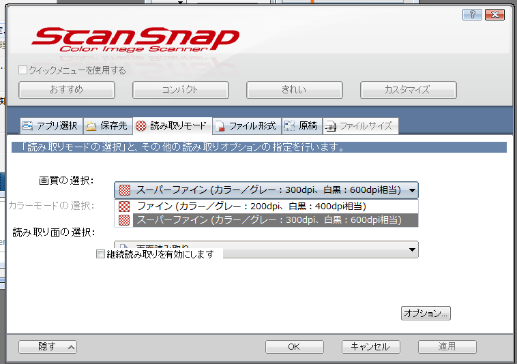Viewport: 517px width, 364px height.
Task: Click the help question mark button
Action: pos(472,14)
